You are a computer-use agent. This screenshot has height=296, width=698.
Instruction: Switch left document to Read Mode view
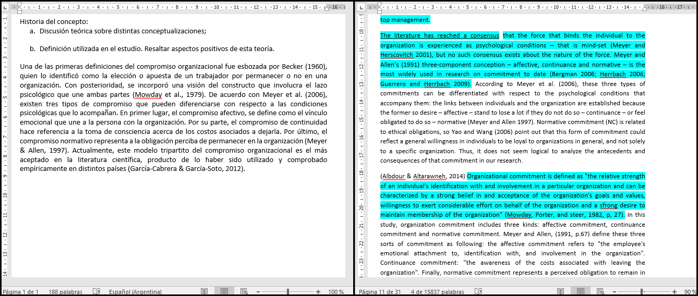204,292
